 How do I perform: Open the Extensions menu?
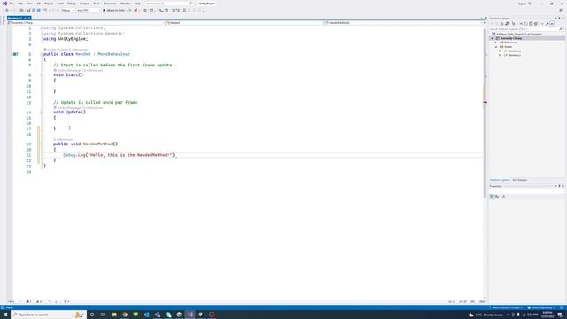point(110,4)
